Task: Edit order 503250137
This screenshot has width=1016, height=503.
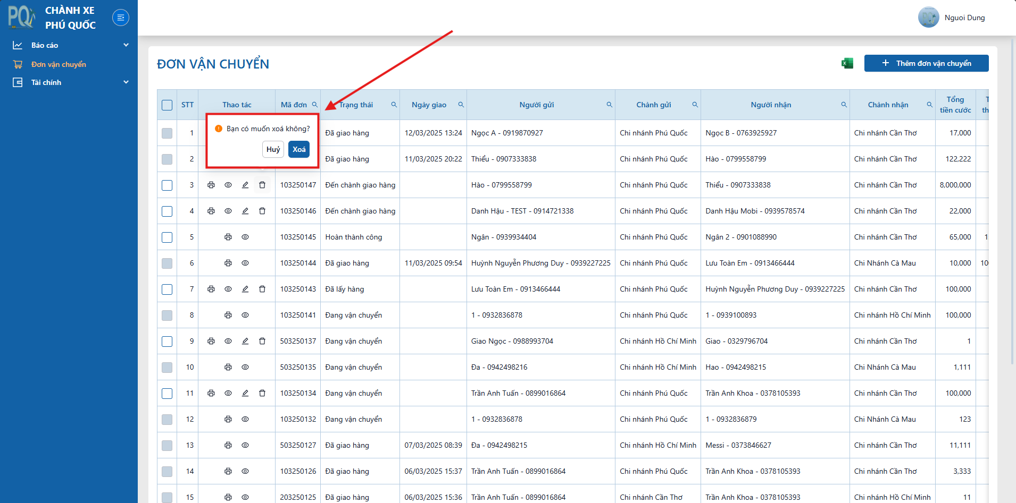Action: tap(245, 341)
